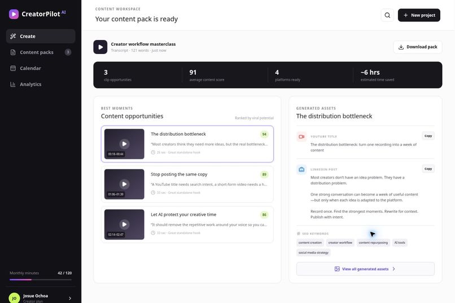Screen dimensions: 455x303
Task: Select the content repurposing keyword tag
Action: point(373,243)
